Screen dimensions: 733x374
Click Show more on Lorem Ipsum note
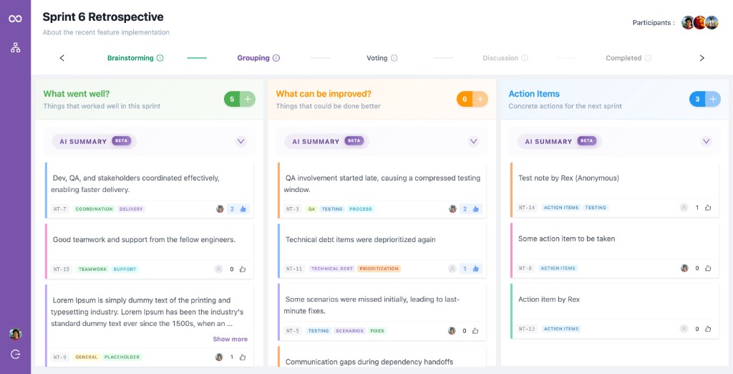coord(230,339)
